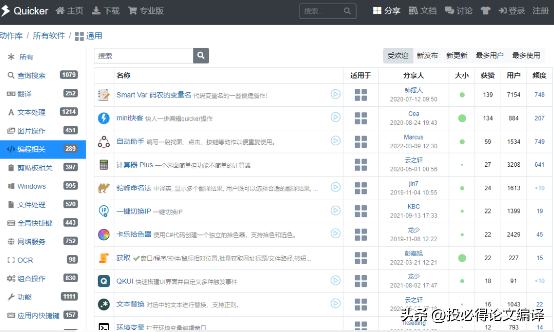Click the t-shirt icon in navbar

pyautogui.click(x=485, y=11)
